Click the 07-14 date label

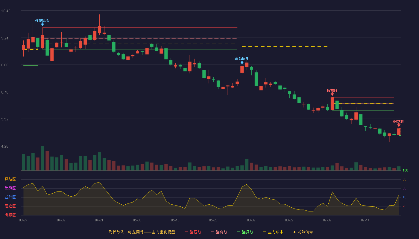coord(365,220)
